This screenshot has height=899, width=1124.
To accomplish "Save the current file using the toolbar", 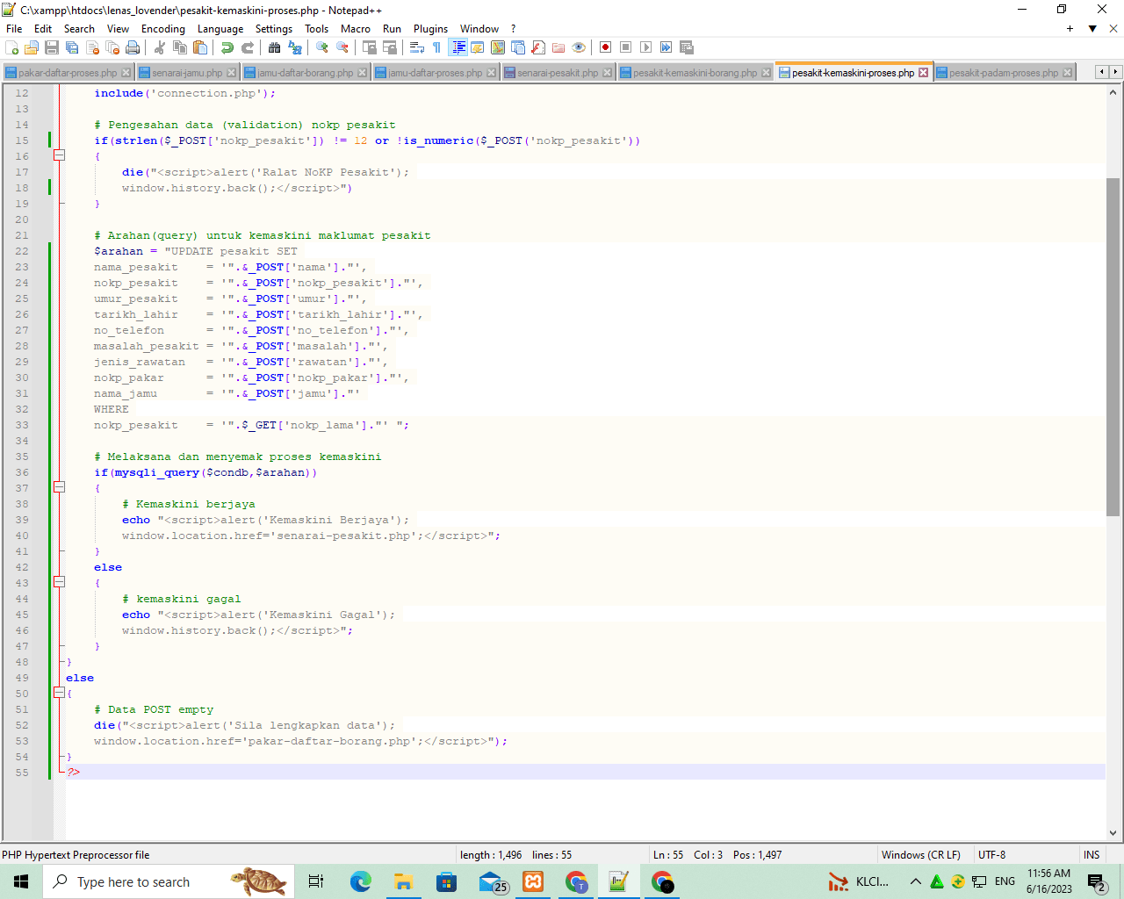I will point(52,47).
